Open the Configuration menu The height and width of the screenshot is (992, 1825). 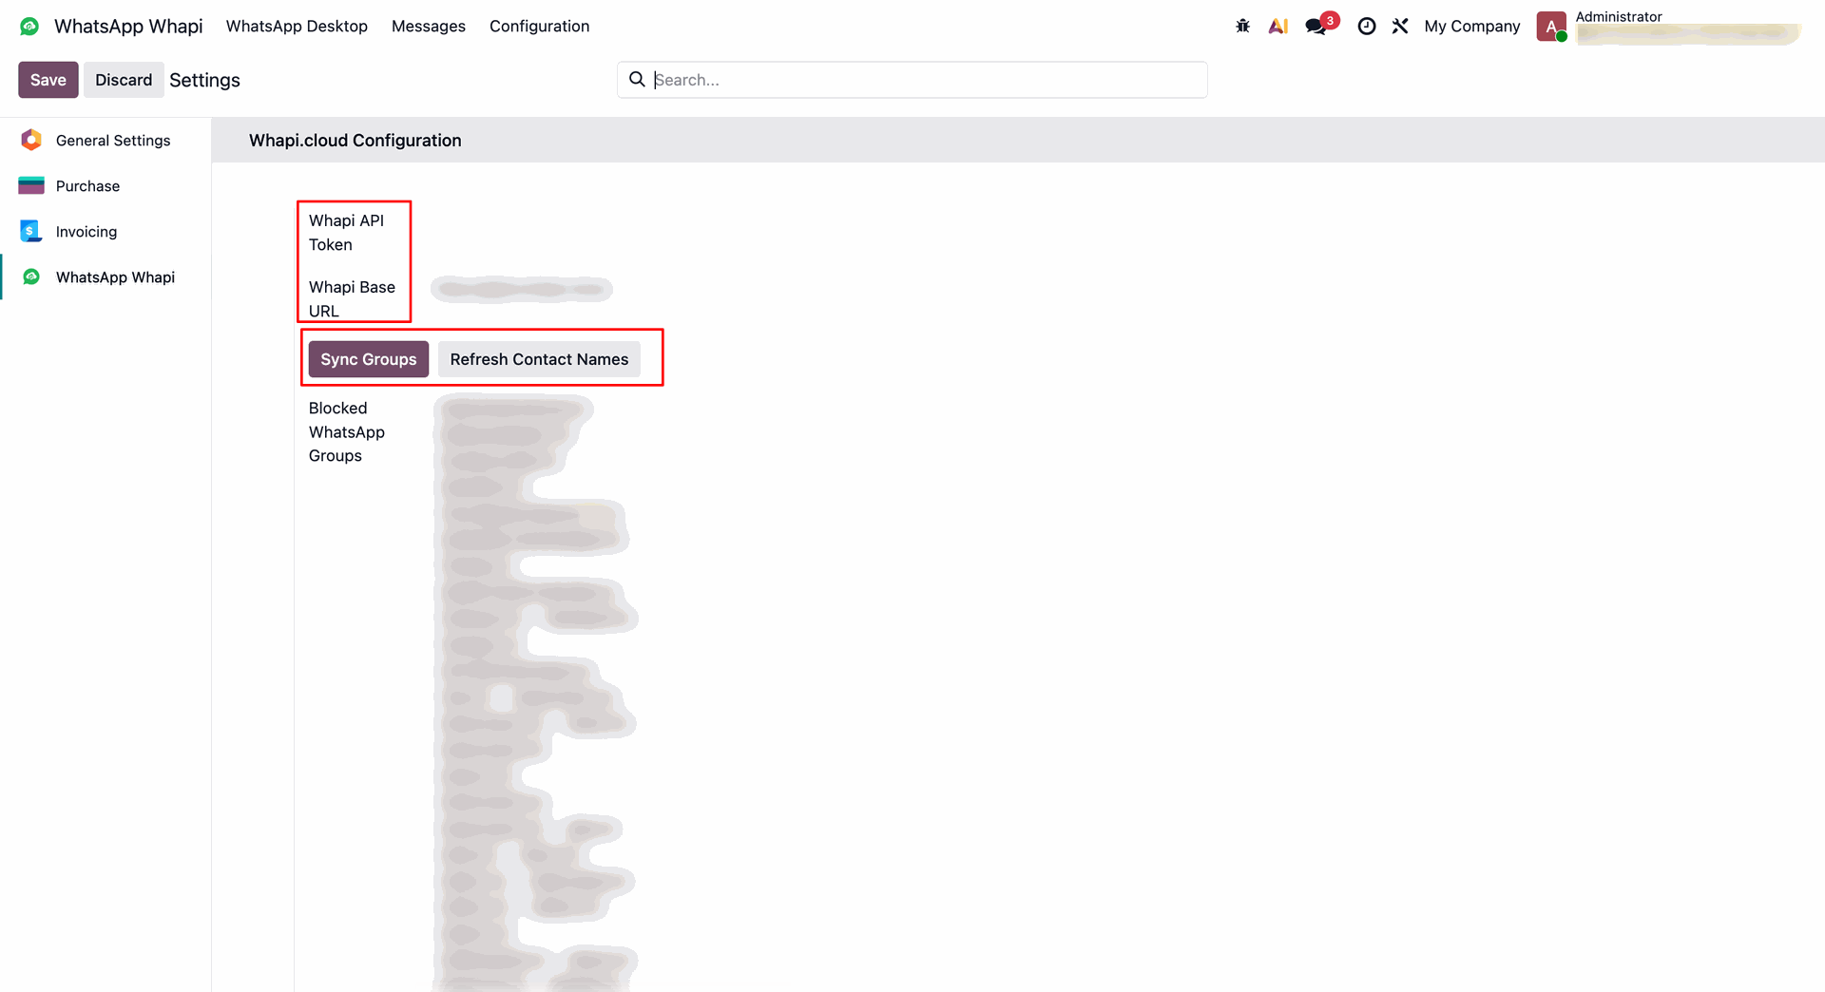click(540, 27)
